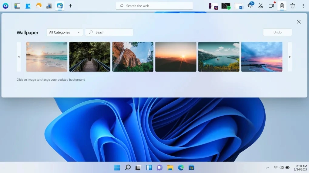This screenshot has height=173, width=309.
Task: Open Teams Chat on the taskbar
Action: [x=160, y=168]
